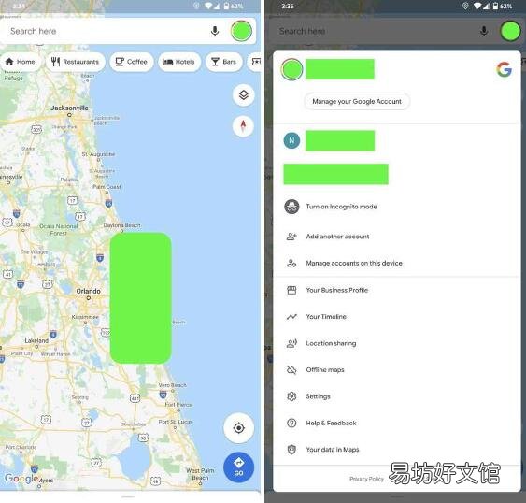Center map on my location
This screenshot has height=503, width=526.
pyautogui.click(x=238, y=428)
